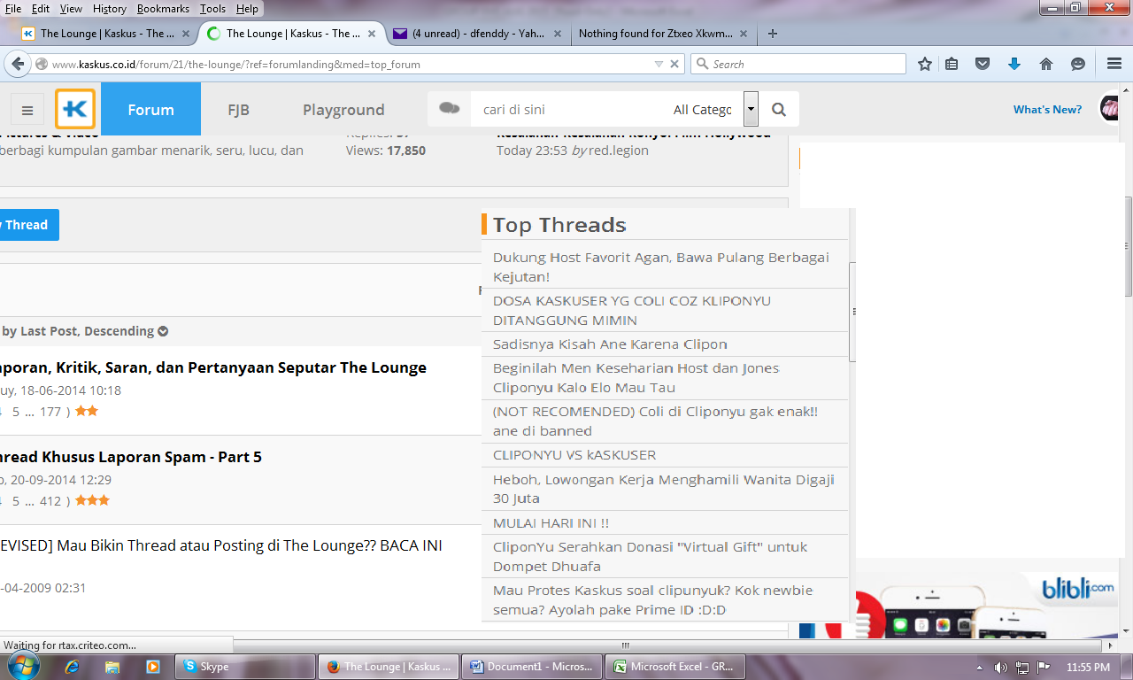Viewport: 1133px width, 680px height.
Task: Open Windows Explorer folder in taskbar
Action: click(x=112, y=667)
